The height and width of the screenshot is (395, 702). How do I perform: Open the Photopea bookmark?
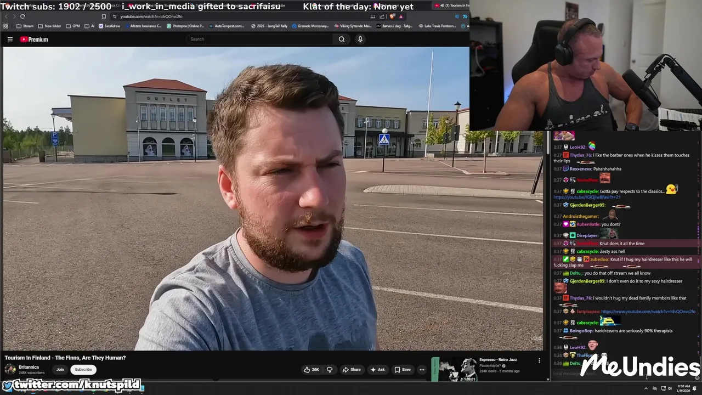(x=185, y=26)
